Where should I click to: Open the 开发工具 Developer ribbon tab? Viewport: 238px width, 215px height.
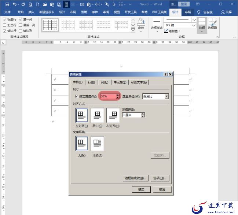pos(131,12)
